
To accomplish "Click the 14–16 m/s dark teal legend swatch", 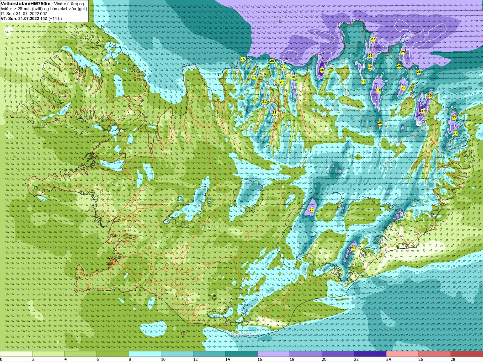I will 241,354.
